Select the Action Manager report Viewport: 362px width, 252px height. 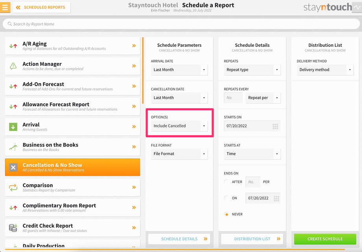point(72,66)
